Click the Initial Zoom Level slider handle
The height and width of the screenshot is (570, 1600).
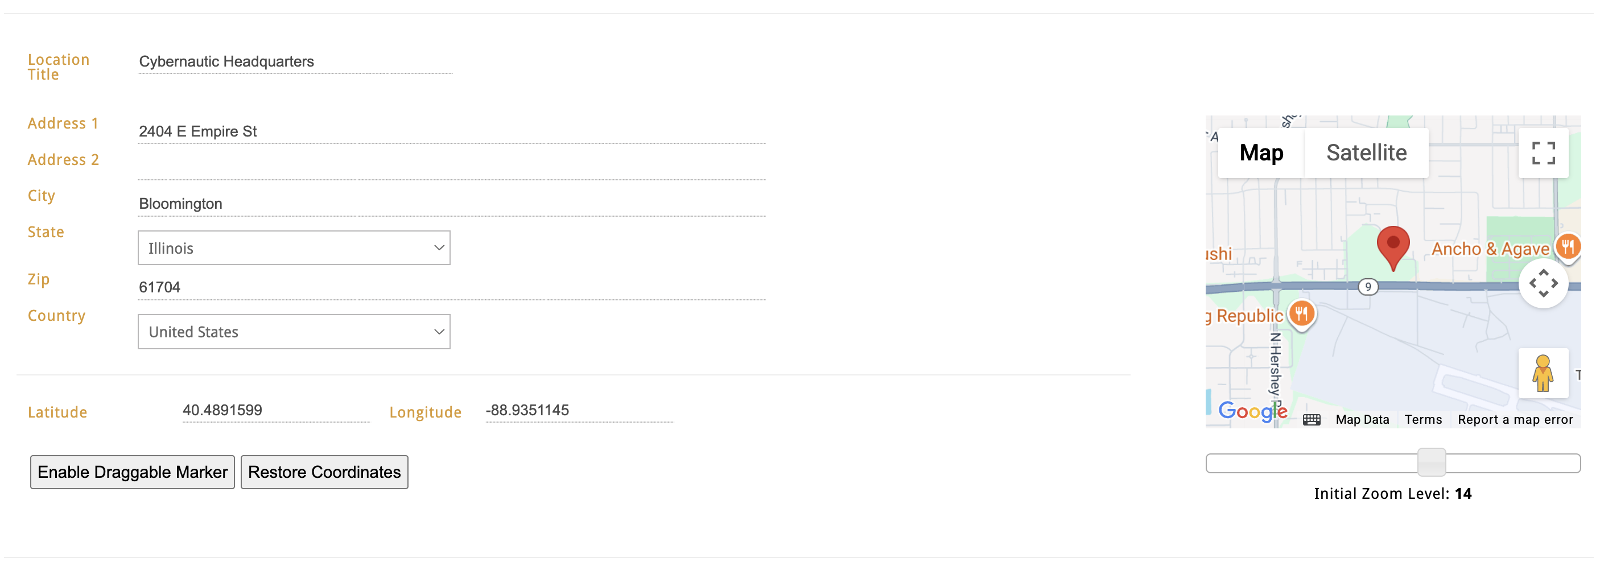coord(1431,462)
